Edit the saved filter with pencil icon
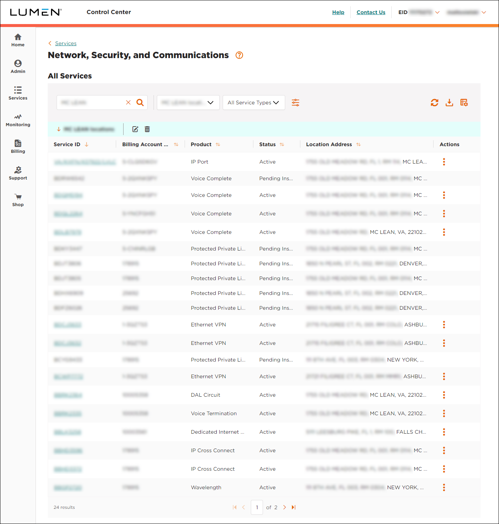499x524 pixels. tap(135, 129)
